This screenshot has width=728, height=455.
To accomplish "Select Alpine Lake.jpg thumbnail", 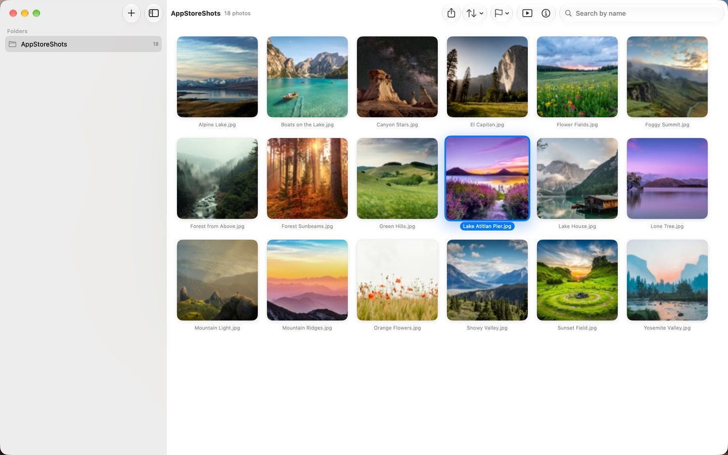I will coord(217,77).
